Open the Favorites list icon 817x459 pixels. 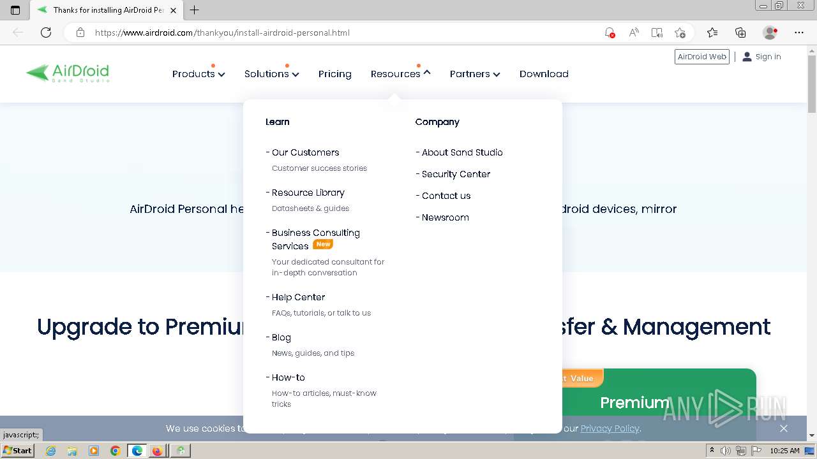[712, 33]
